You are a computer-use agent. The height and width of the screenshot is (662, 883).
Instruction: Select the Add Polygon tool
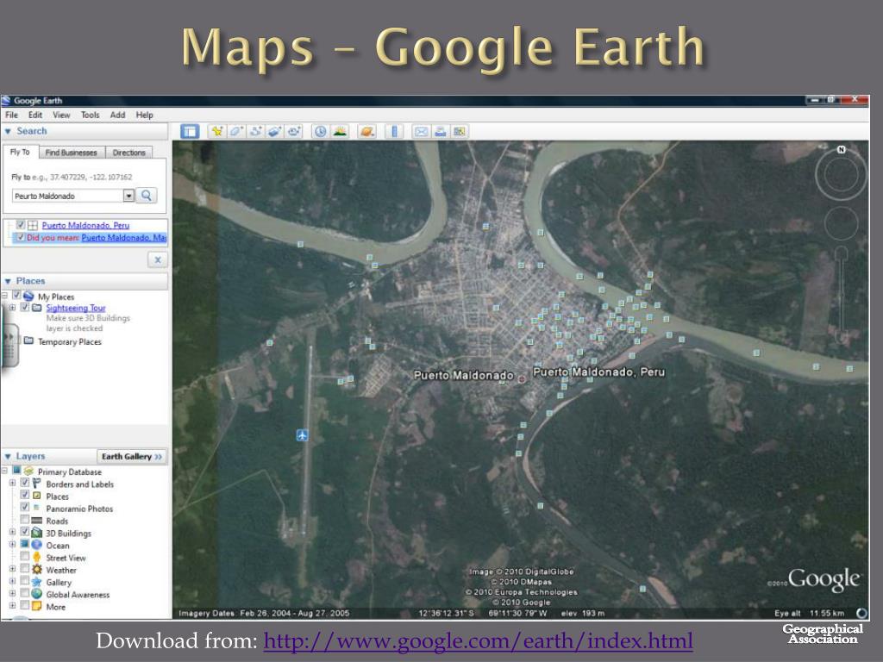click(236, 132)
